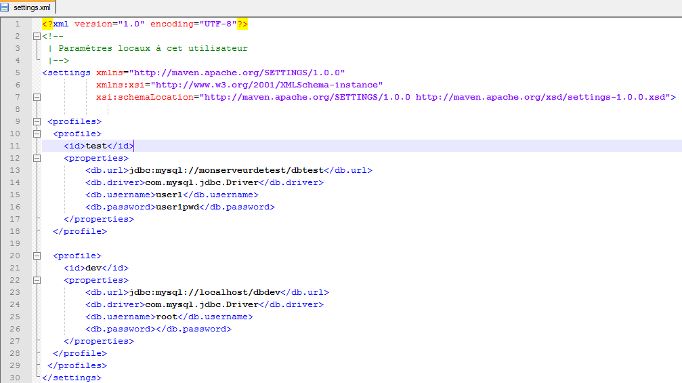This screenshot has width=682, height=383.
Task: Collapse the comment block fold on line 2
Action: [x=37, y=37]
